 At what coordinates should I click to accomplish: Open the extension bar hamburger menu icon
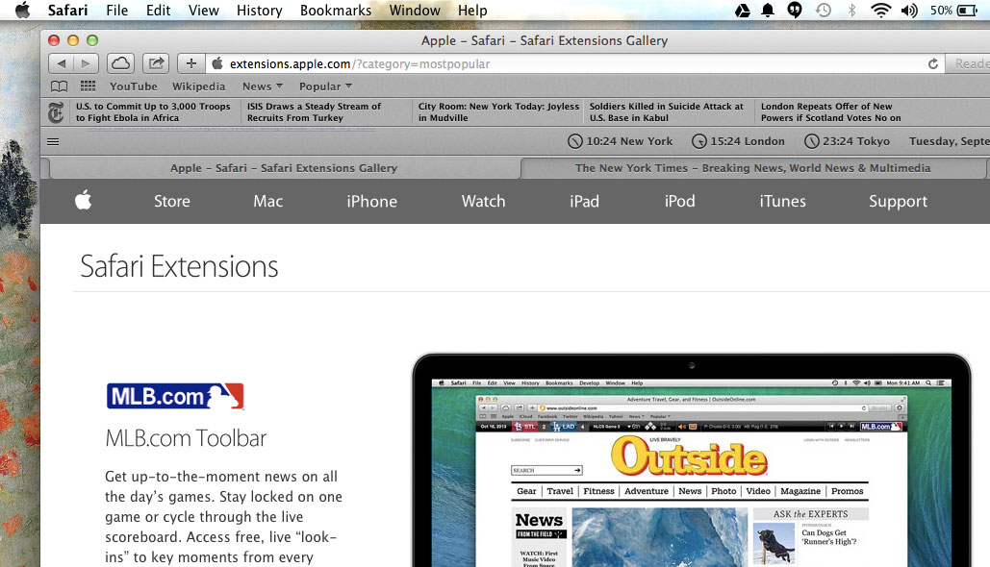(x=53, y=141)
